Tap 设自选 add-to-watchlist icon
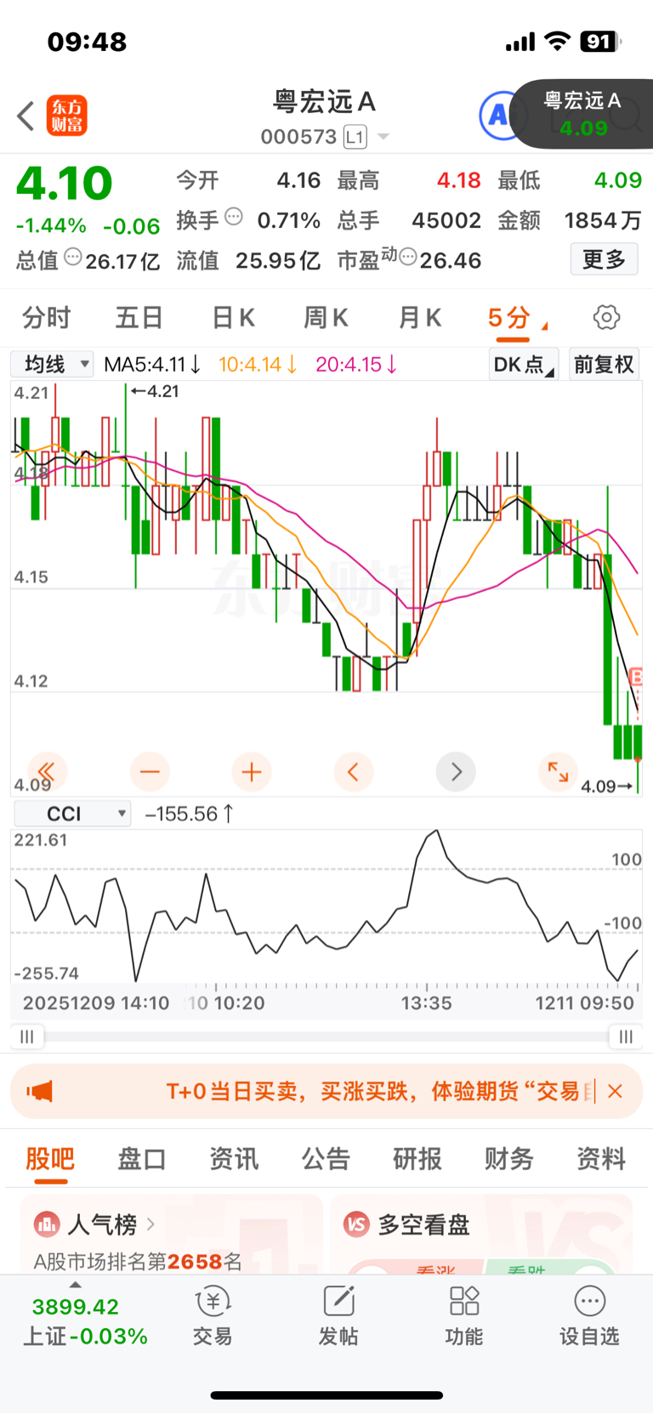The height and width of the screenshot is (1414, 653). pyautogui.click(x=589, y=1316)
